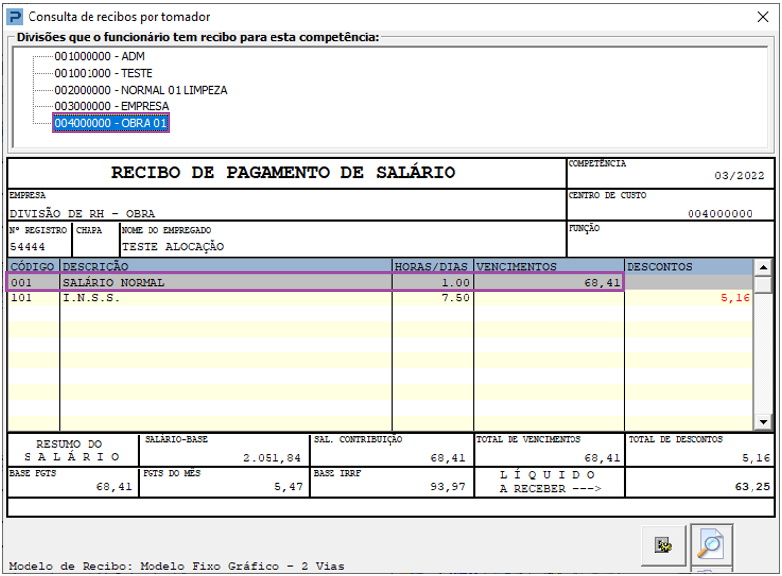Click the 68,41 under SAL. CONTRIBUIÇÃO
782x576 pixels.
tap(448, 458)
